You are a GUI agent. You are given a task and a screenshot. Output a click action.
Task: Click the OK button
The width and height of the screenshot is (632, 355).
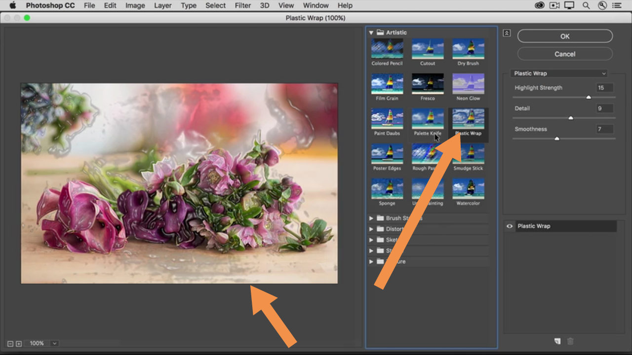tap(565, 36)
